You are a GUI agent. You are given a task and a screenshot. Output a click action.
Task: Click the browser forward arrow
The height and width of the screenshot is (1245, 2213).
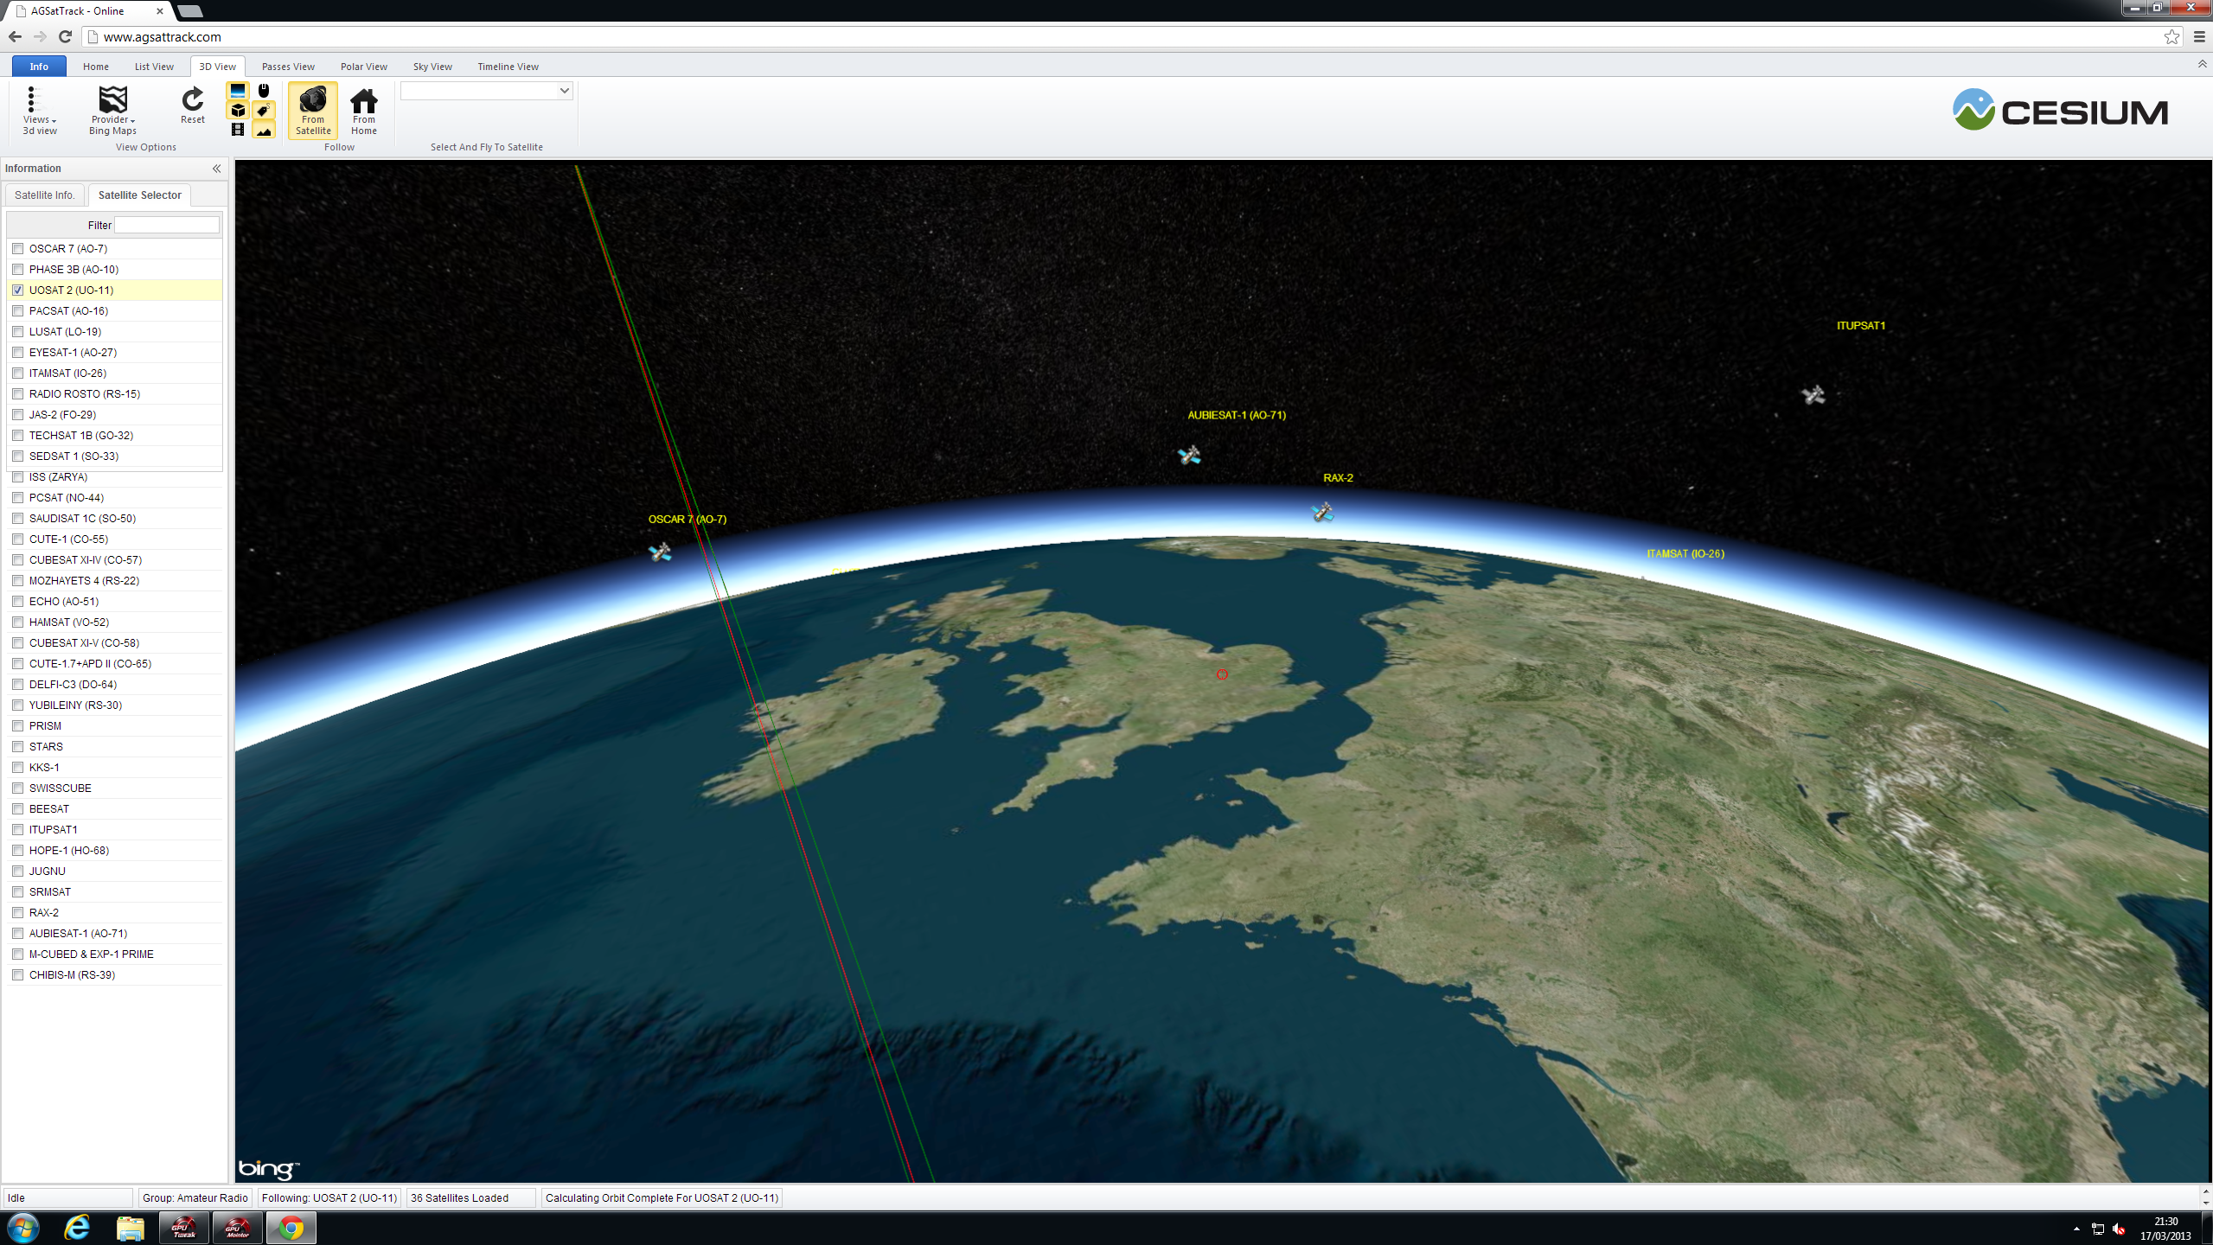click(x=40, y=36)
